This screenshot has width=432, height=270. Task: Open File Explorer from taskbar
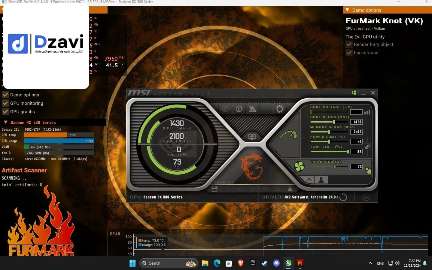(x=205, y=263)
